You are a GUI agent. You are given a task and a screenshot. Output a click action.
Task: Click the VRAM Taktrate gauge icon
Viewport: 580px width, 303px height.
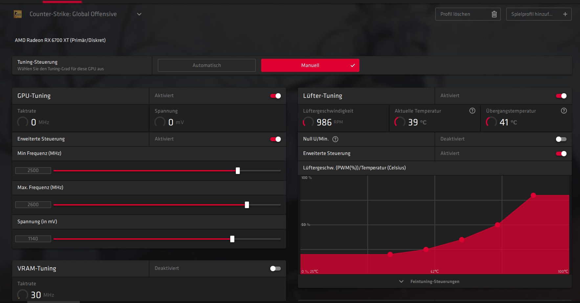pos(23,294)
